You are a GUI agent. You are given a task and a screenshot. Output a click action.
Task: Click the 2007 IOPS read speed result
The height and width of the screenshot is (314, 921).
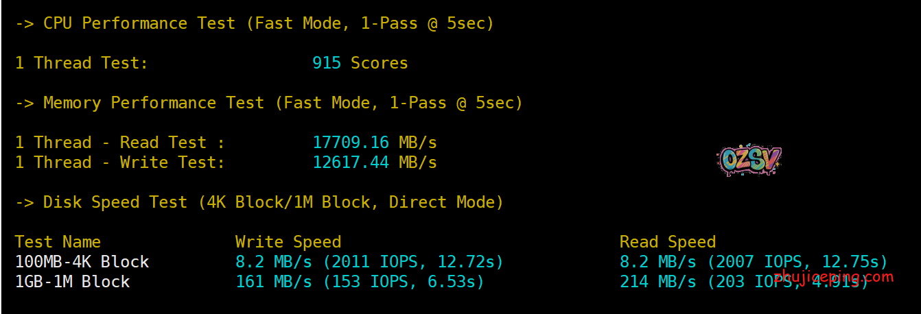tap(754, 262)
